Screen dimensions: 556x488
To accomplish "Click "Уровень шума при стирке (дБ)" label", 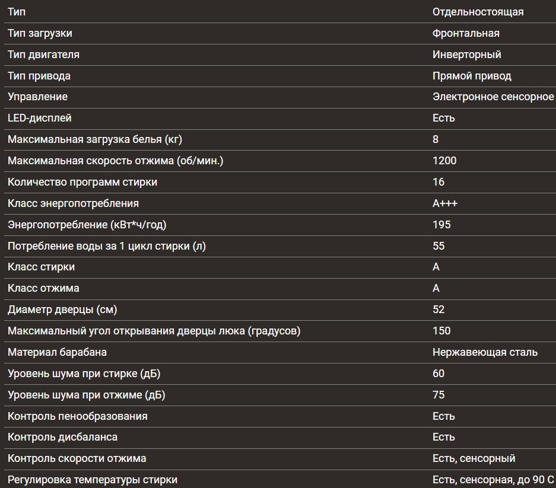I will (84, 374).
